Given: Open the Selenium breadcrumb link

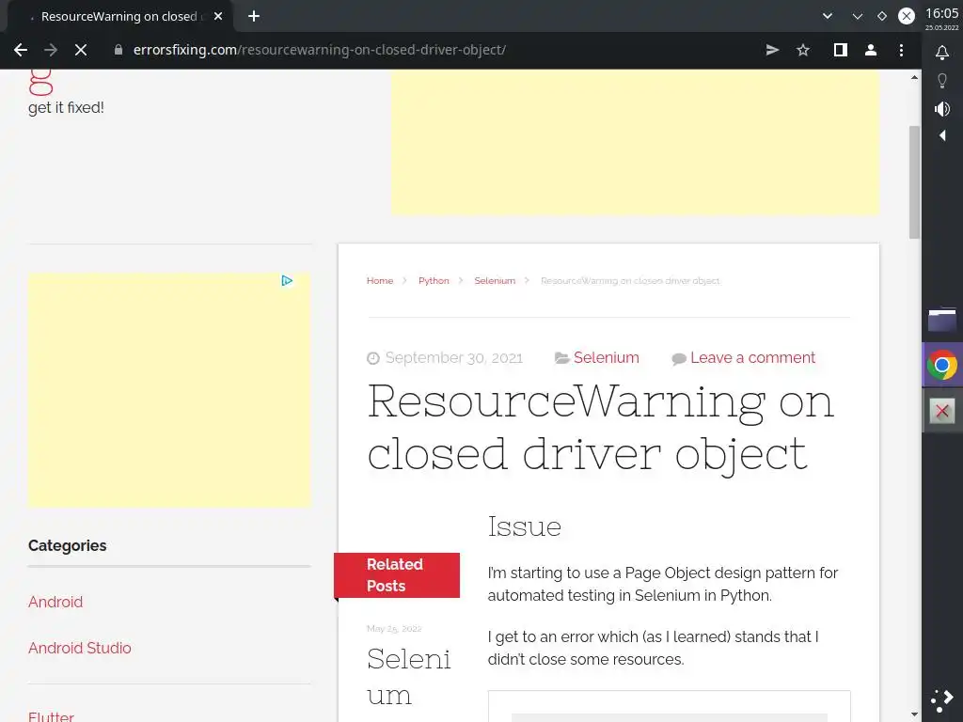Looking at the screenshot, I should pyautogui.click(x=495, y=280).
